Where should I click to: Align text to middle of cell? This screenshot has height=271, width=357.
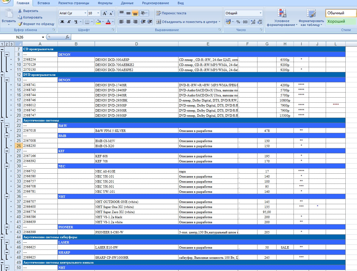click(x=128, y=13)
